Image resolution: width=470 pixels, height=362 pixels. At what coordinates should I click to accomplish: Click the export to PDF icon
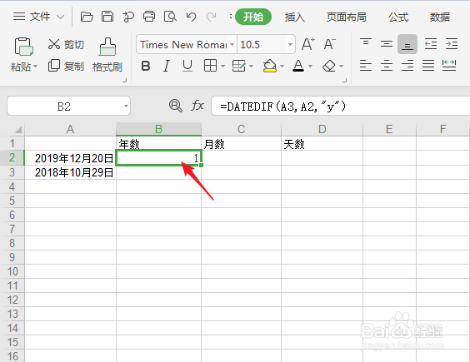point(128,17)
